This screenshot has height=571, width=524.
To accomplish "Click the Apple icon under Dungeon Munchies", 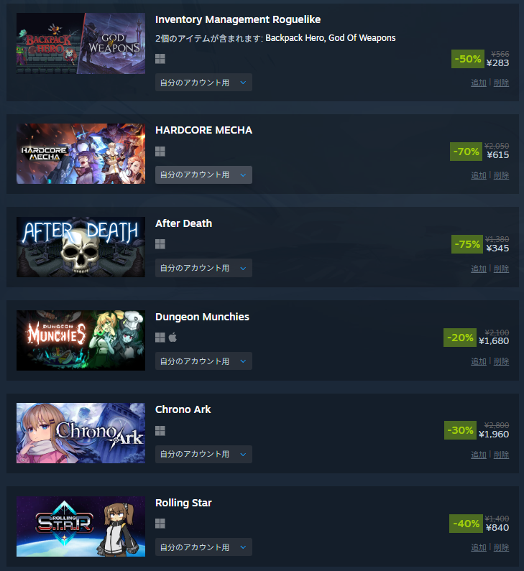I will [x=173, y=338].
